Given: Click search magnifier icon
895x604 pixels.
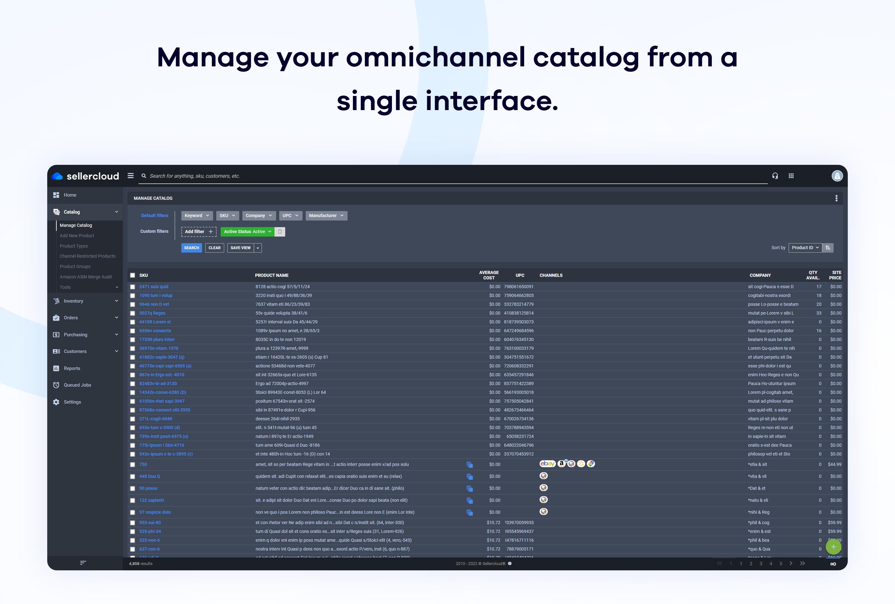Looking at the screenshot, I should tap(144, 176).
